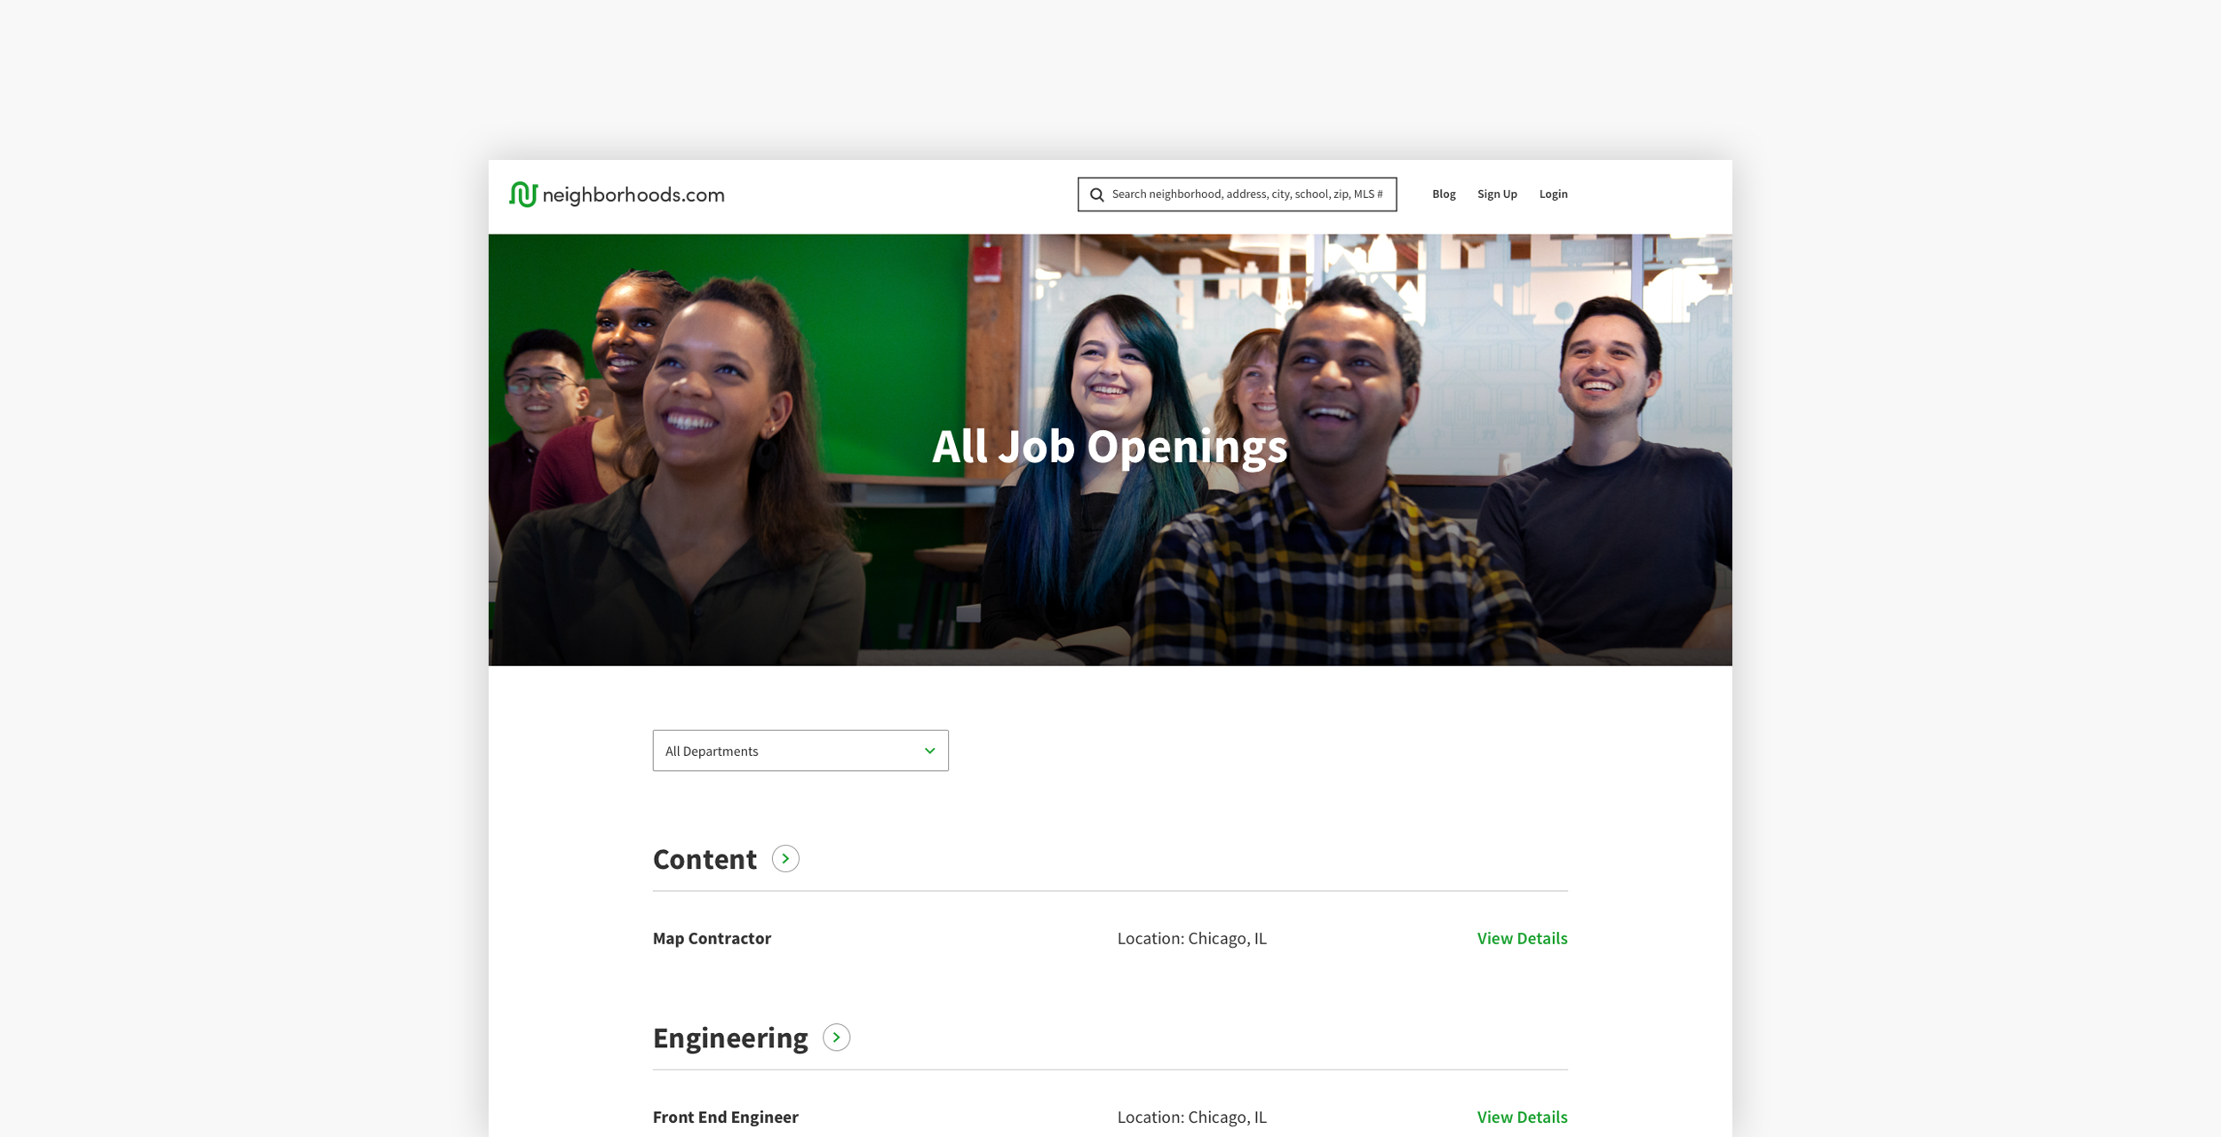Click the magnifying glass search icon
This screenshot has width=2221, height=1137.
tap(1097, 194)
